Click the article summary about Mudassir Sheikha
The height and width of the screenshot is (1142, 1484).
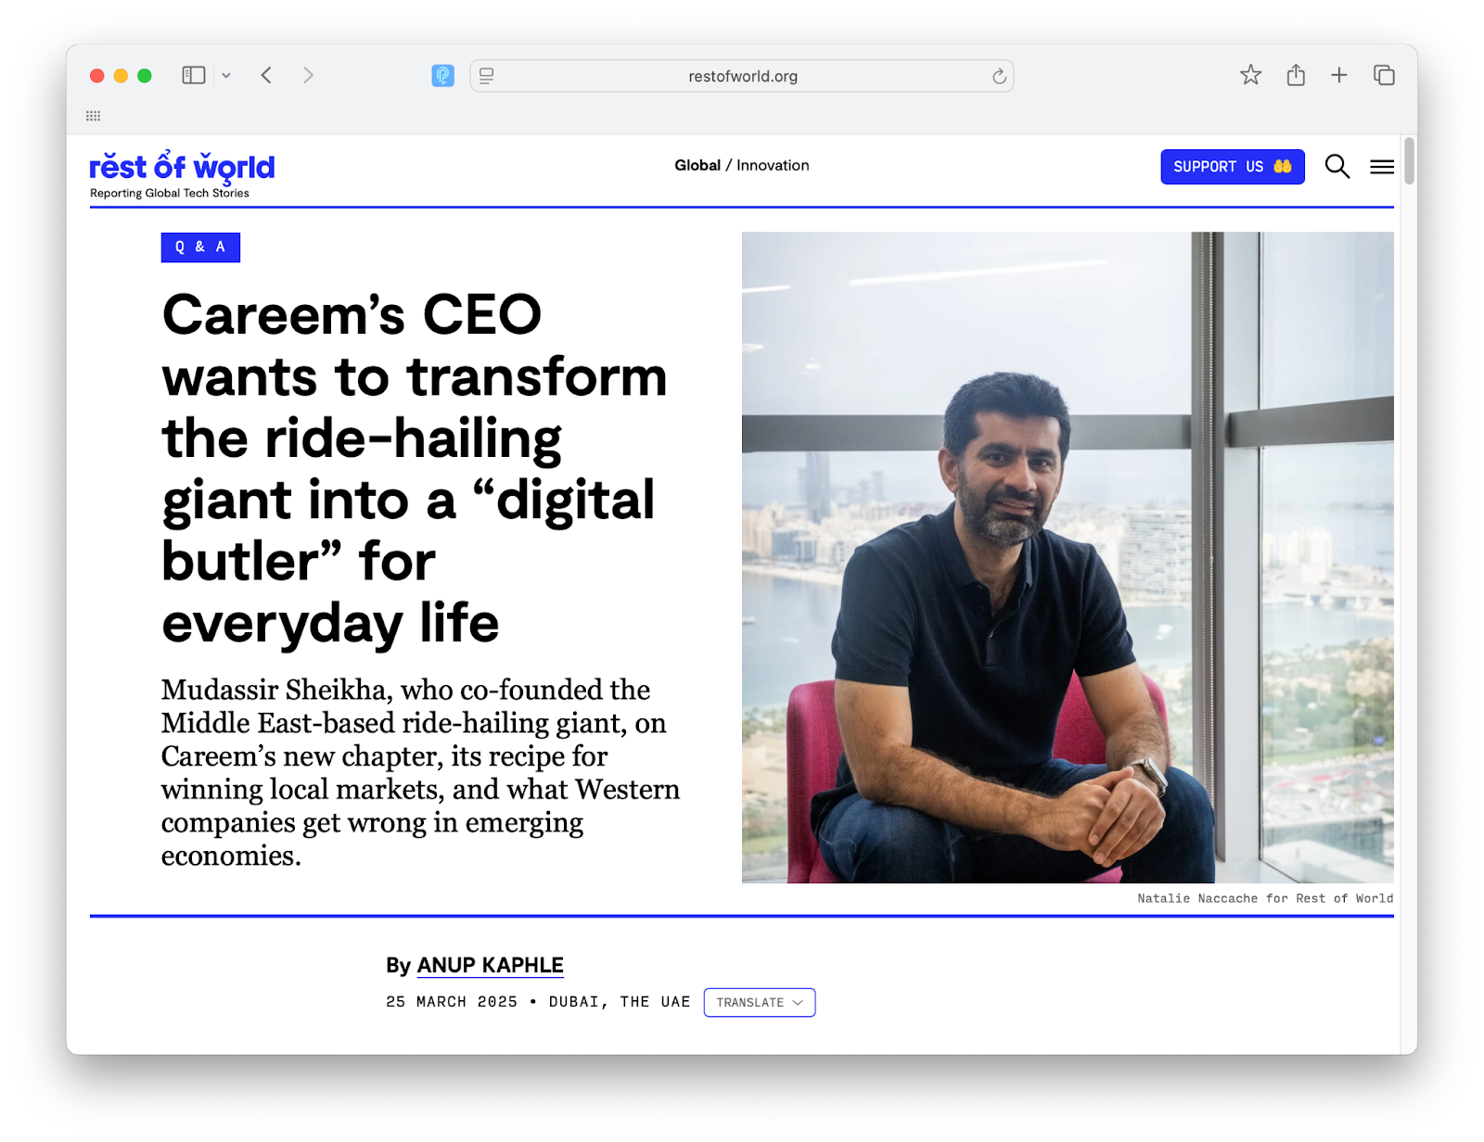420,772
